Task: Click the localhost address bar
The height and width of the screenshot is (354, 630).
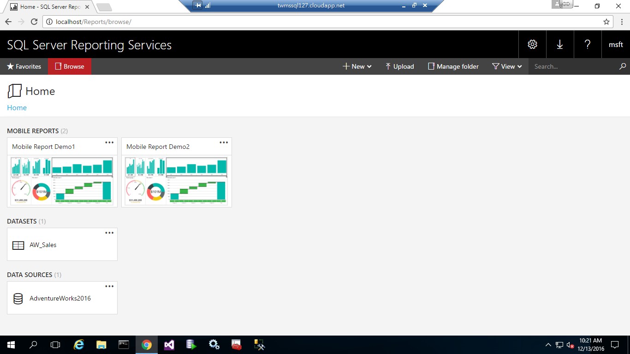Action: click(323, 22)
